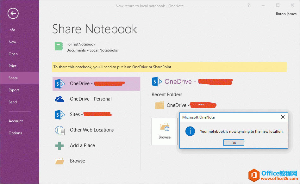Screen dimensions: 300x184
Task: Click the ForTestNotebook notebook icon
Action: 59,47
